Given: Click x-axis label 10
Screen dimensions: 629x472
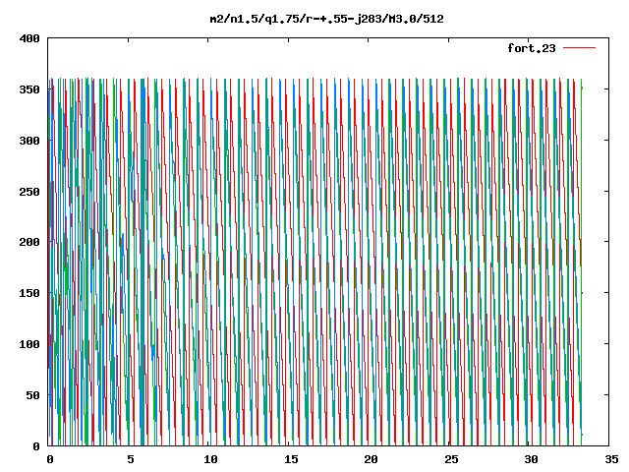Looking at the screenshot, I should pos(210,459).
